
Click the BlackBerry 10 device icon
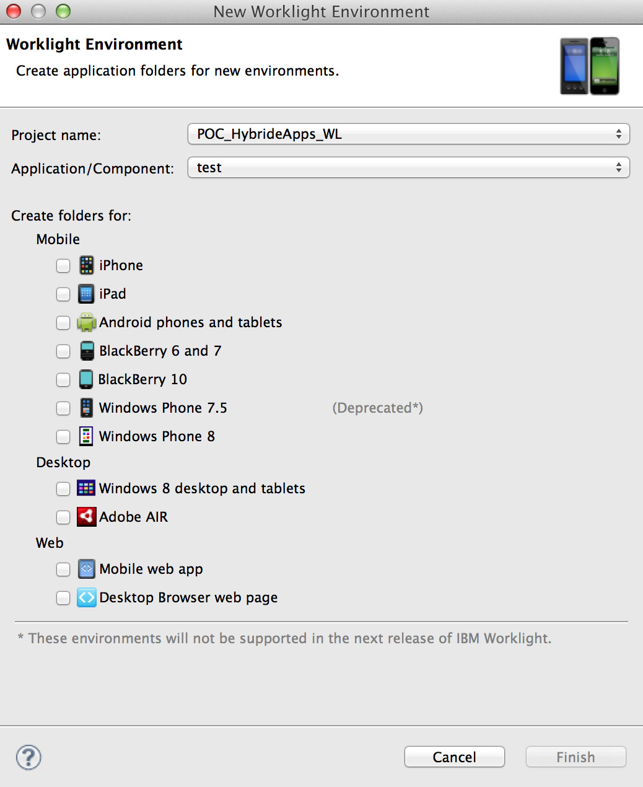point(86,379)
